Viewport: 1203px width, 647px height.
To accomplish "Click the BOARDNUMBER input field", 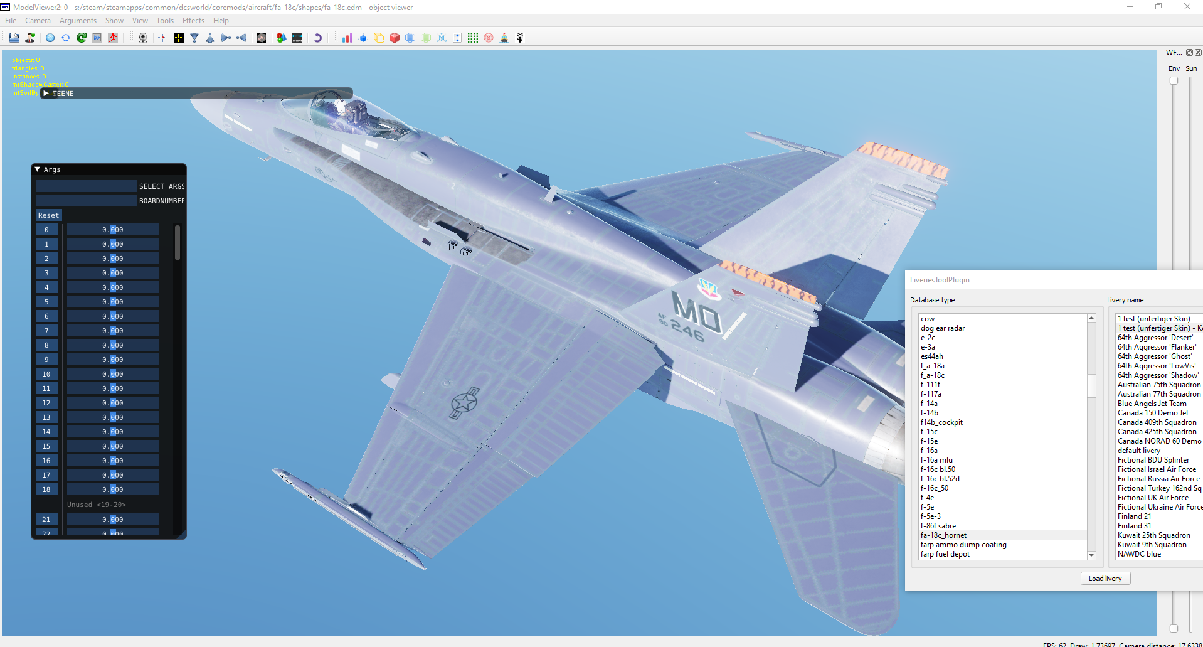I will (x=86, y=201).
